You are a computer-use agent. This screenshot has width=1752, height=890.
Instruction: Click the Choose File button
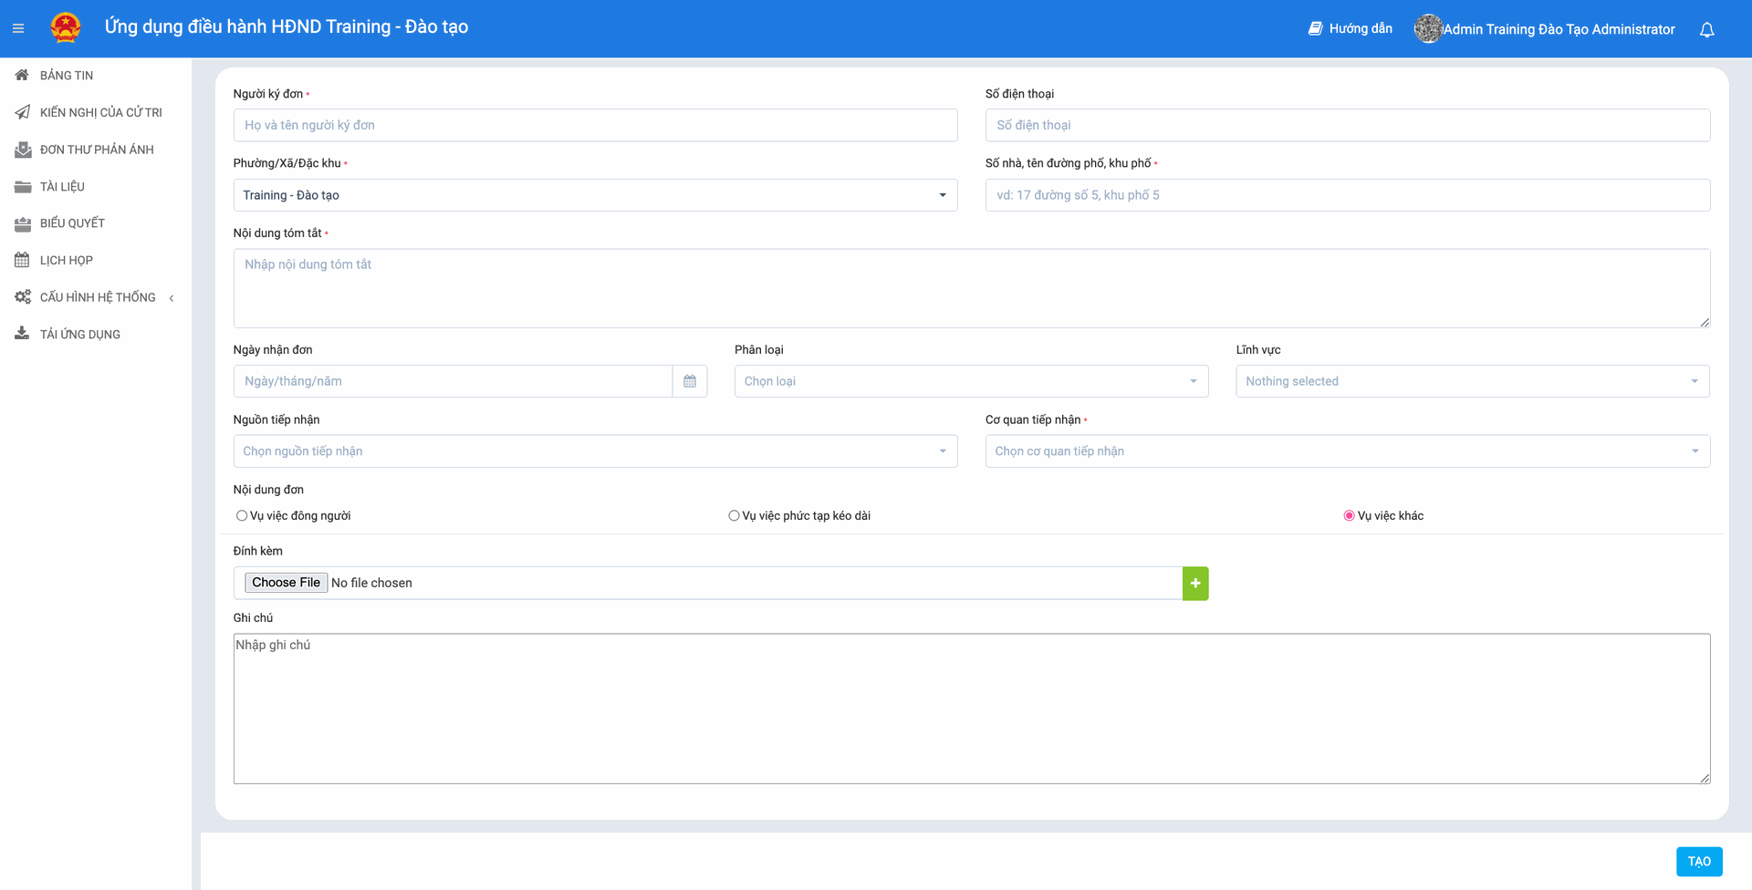pyautogui.click(x=286, y=583)
